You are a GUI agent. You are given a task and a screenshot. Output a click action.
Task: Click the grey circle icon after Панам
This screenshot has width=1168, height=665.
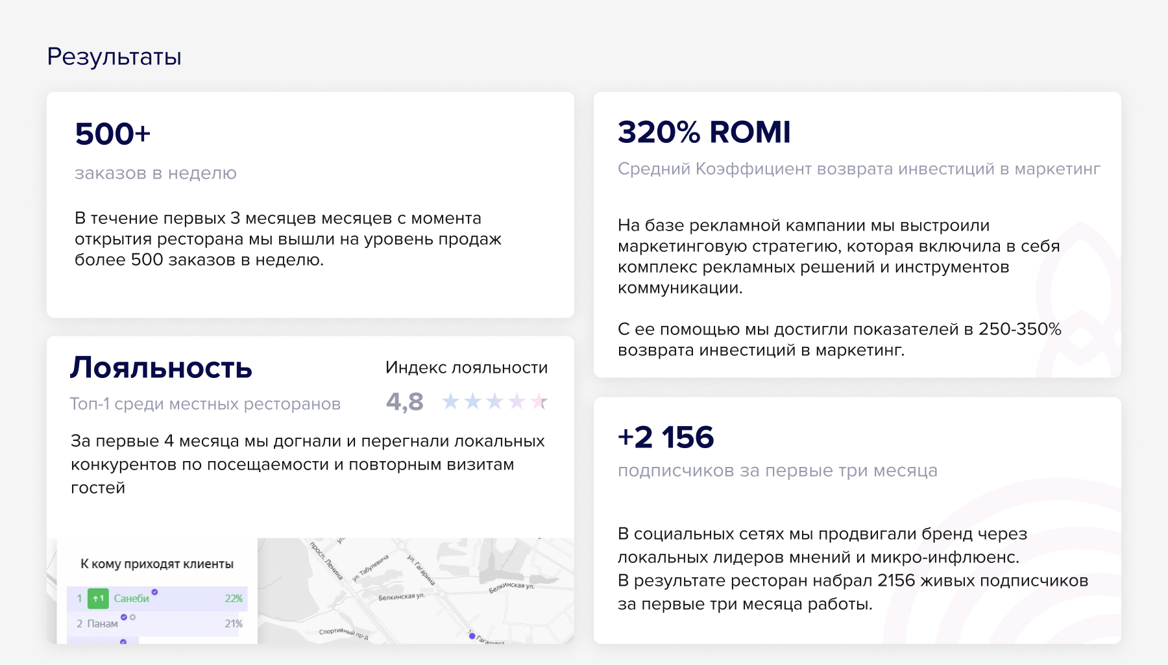132,617
